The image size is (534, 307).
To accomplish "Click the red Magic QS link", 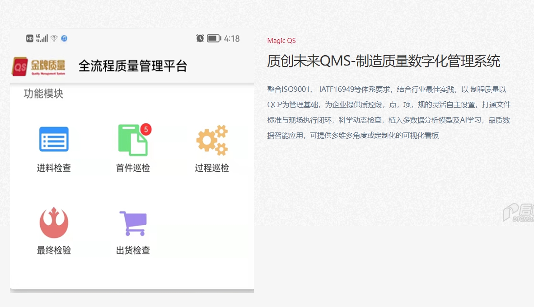I will [x=281, y=41].
